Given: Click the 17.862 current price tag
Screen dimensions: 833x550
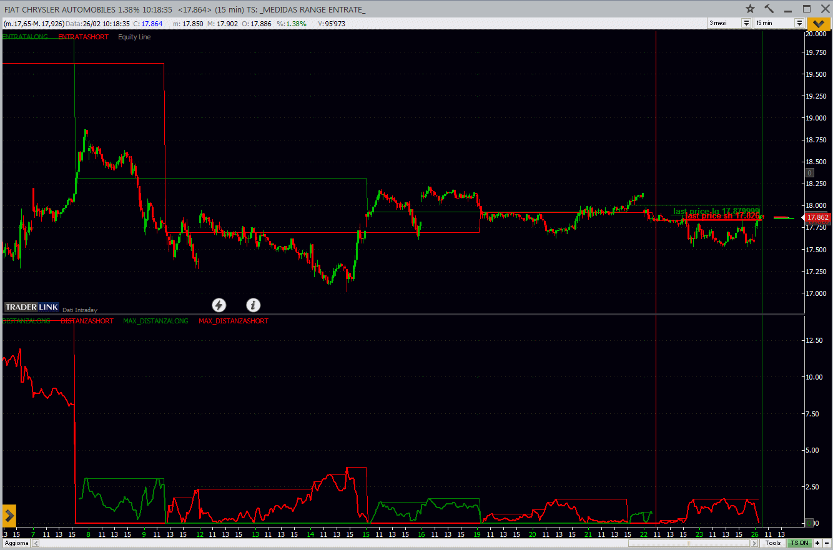Looking at the screenshot, I should click(x=817, y=218).
